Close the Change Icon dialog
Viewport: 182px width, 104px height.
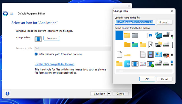pos(172,11)
